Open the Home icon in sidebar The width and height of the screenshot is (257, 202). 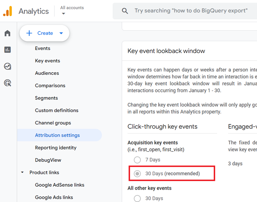click(x=7, y=33)
